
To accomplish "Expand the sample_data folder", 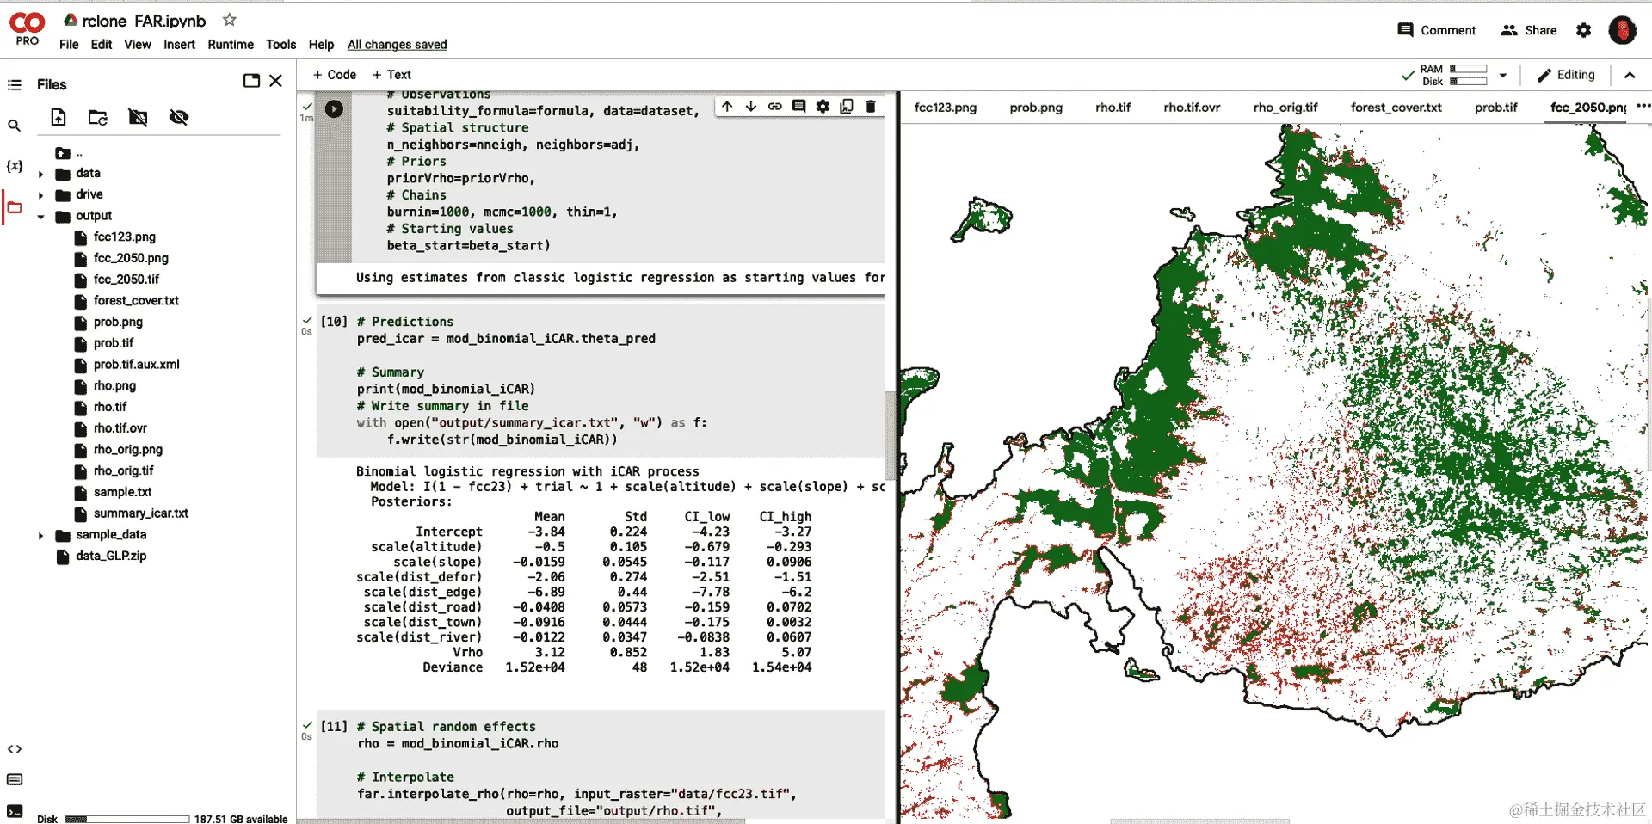I will click(40, 535).
